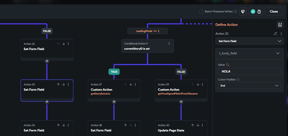Open Action 39 three-dot menu
Image resolution: width=288 pixels, height=136 pixels.
tap(202, 84)
